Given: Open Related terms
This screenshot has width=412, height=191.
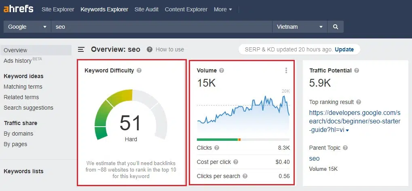Looking at the screenshot, I should point(21,98).
